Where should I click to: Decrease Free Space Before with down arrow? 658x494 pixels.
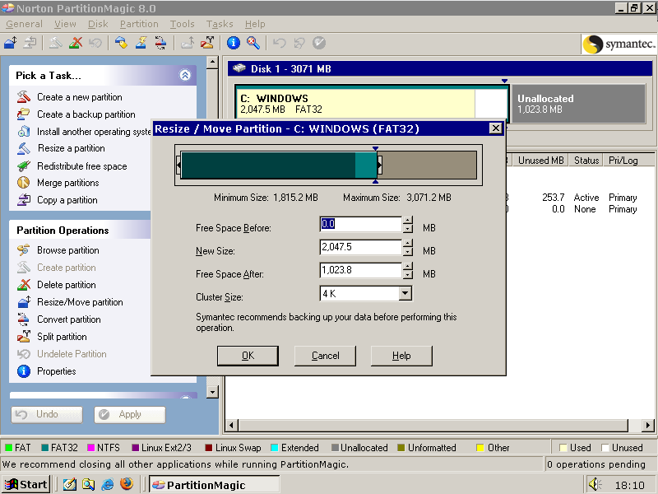coord(407,228)
